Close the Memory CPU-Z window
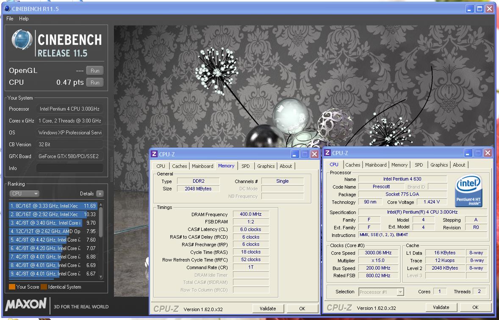The height and width of the screenshot is (320, 499). tap(314, 154)
